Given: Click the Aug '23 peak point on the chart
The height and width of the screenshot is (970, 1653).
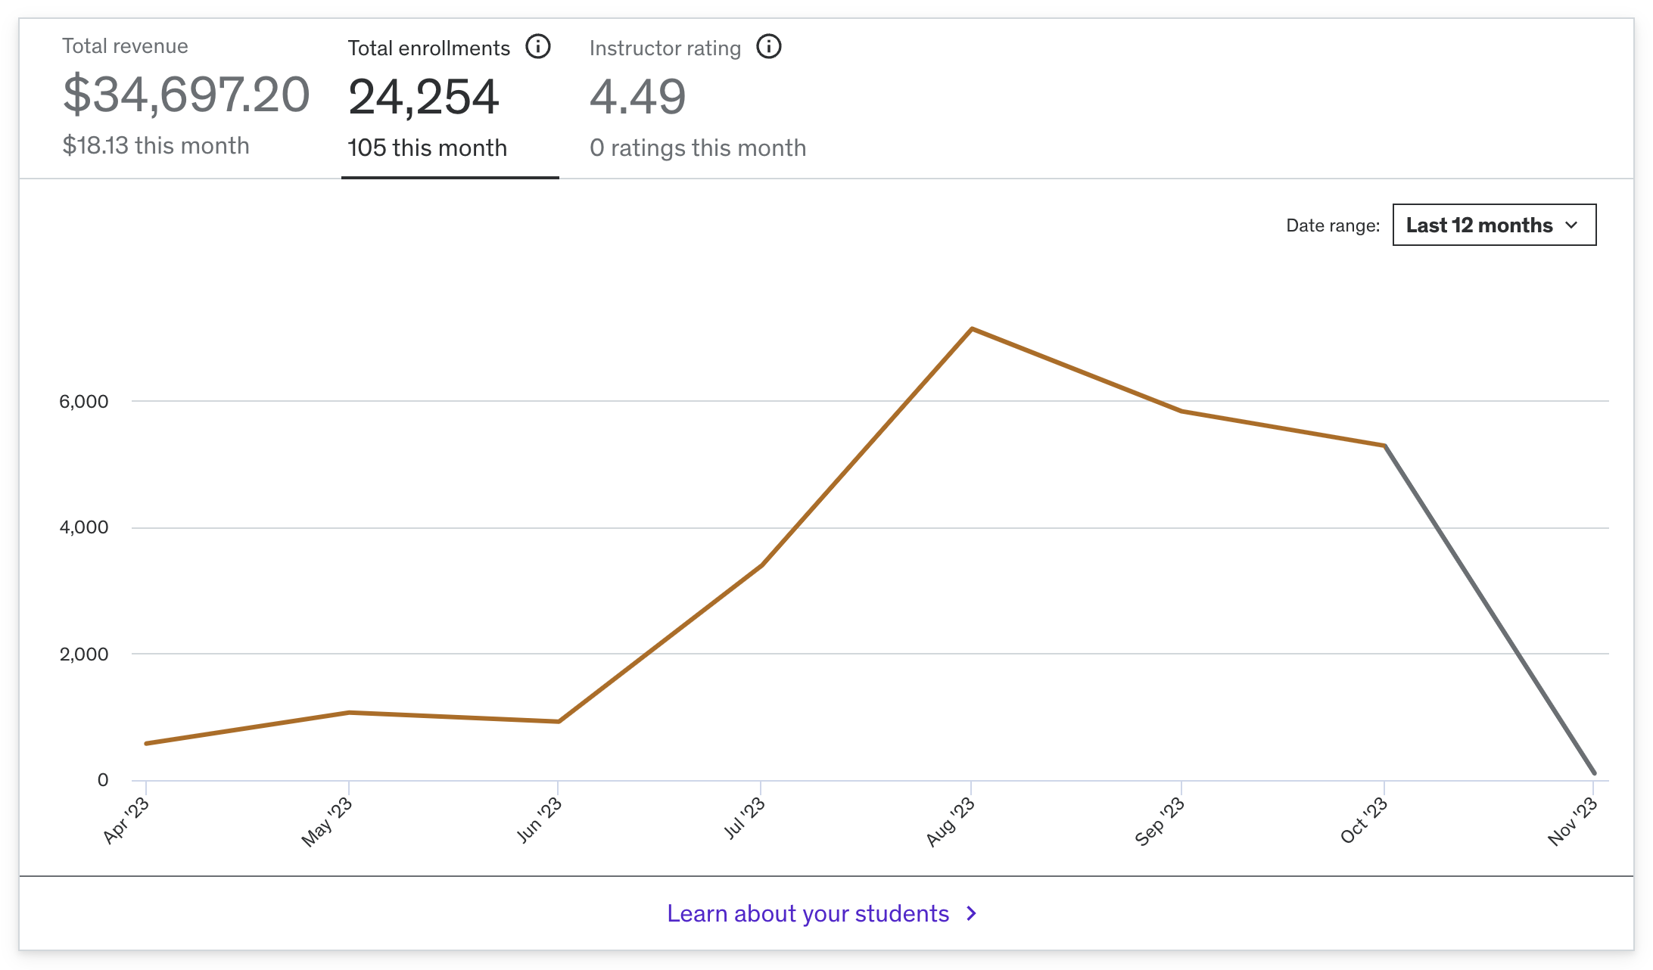Looking at the screenshot, I should pos(972,329).
